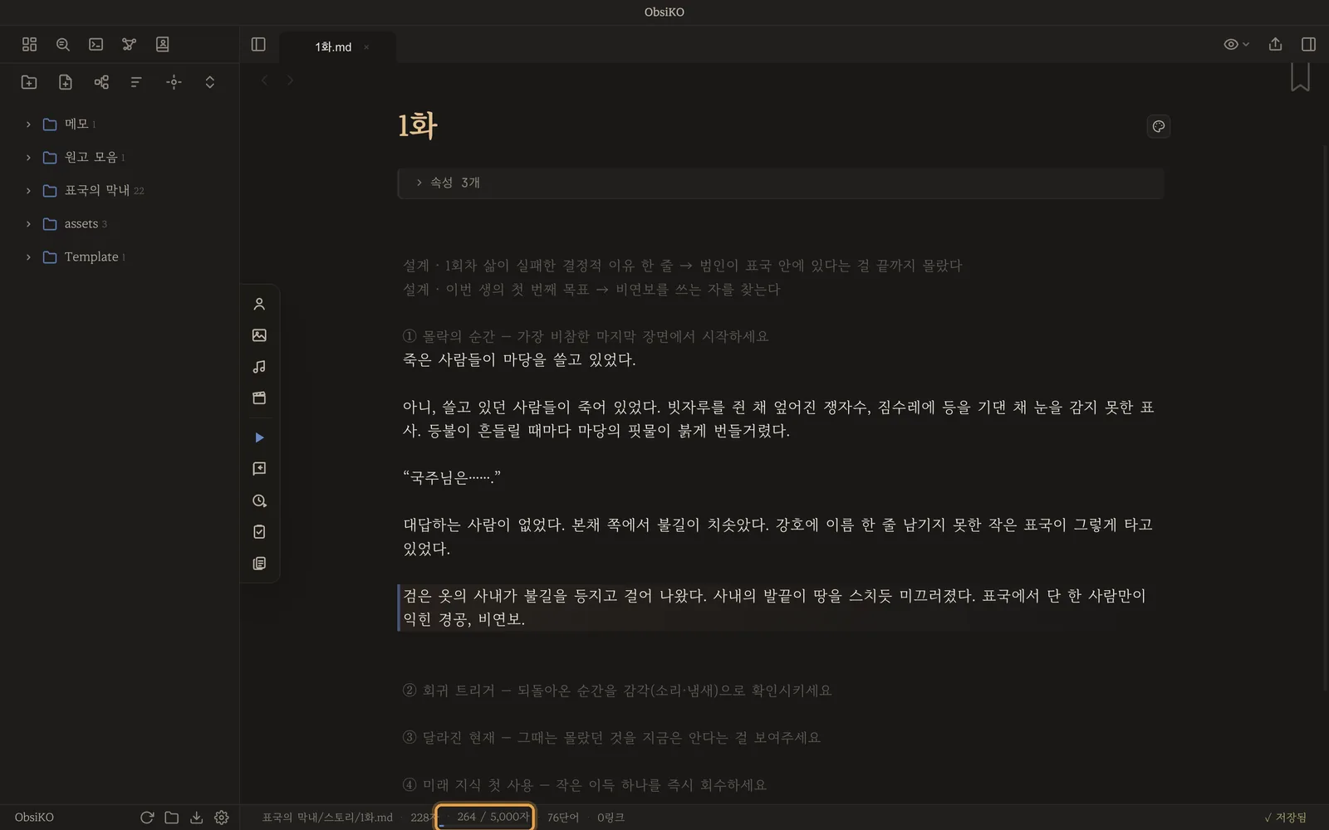Click the music note icon in floating toolbar

click(259, 367)
